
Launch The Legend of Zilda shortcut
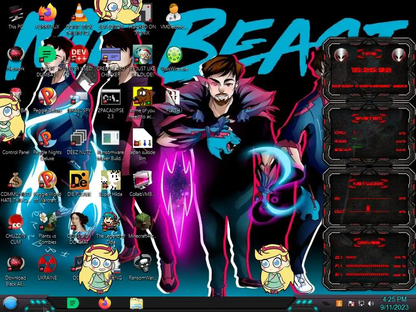[x=110, y=228]
